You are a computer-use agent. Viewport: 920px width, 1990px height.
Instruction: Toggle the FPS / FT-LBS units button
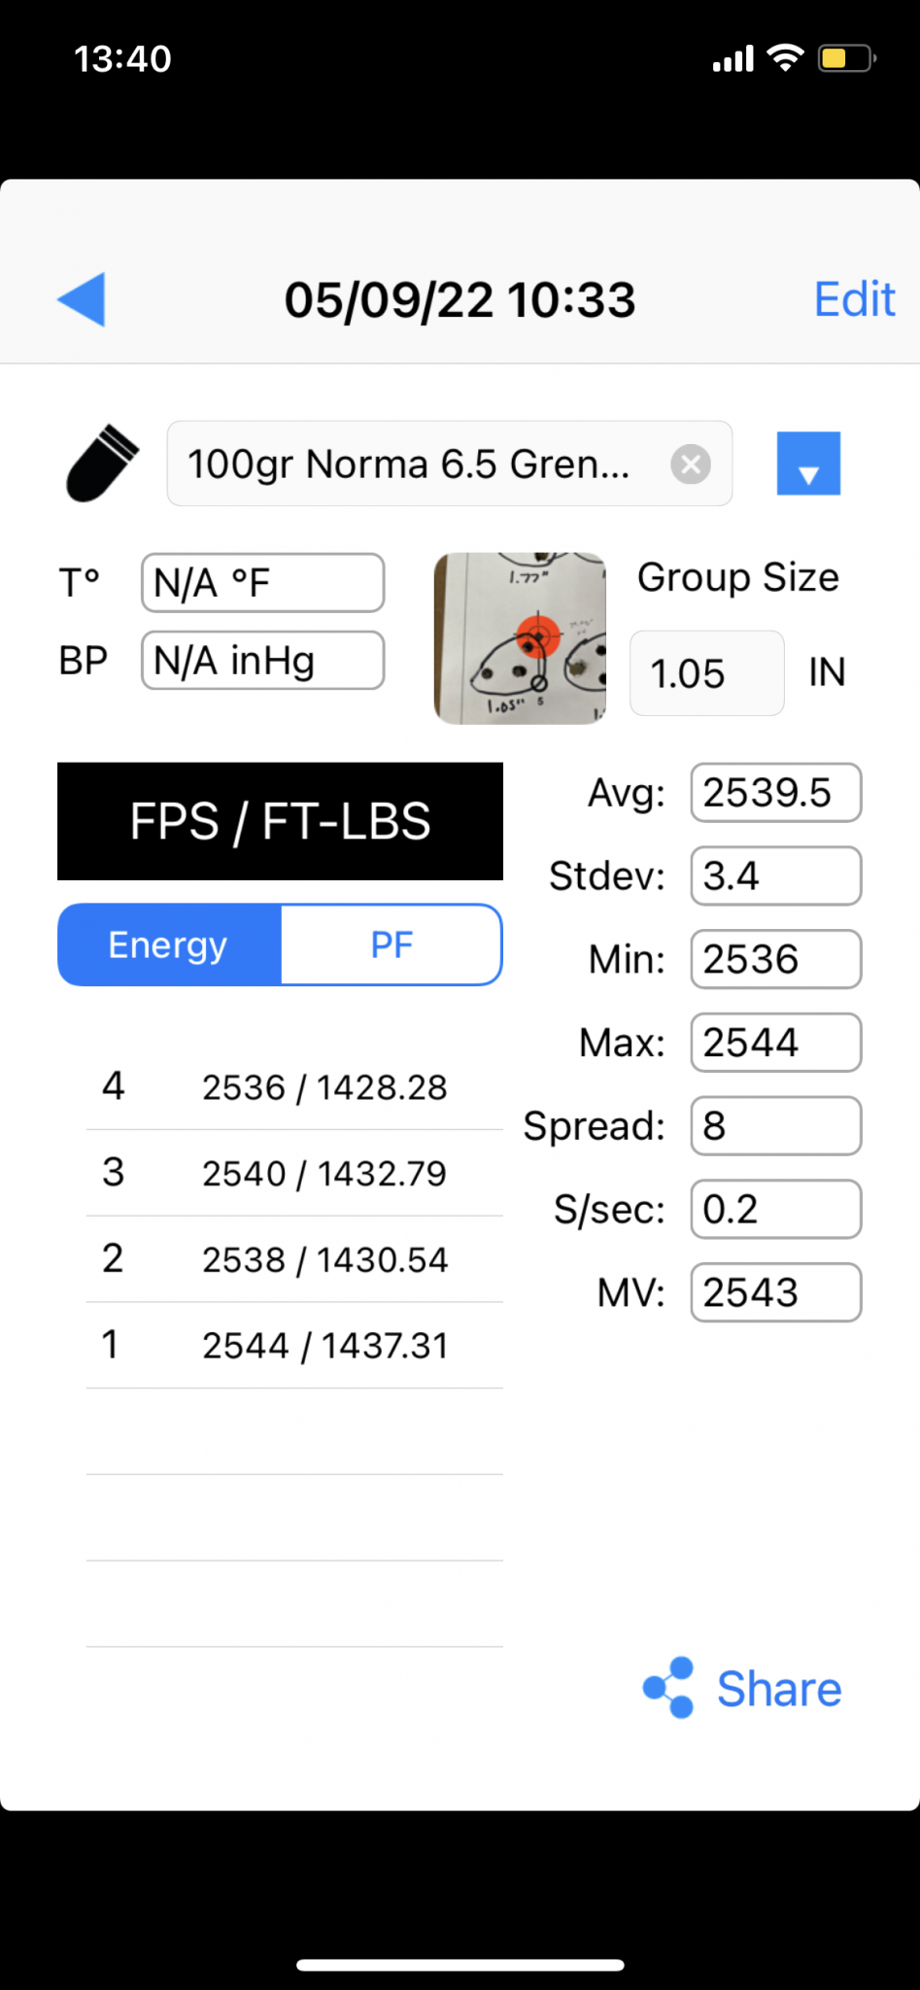(x=280, y=822)
